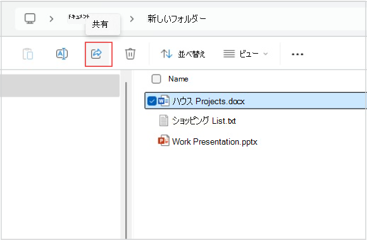Click the Rename icon in toolbar
The width and height of the screenshot is (367, 240).
(x=62, y=54)
